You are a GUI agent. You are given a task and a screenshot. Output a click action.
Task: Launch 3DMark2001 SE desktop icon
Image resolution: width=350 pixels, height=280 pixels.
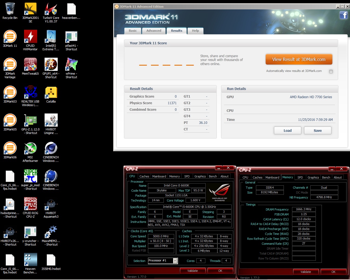pos(30,9)
